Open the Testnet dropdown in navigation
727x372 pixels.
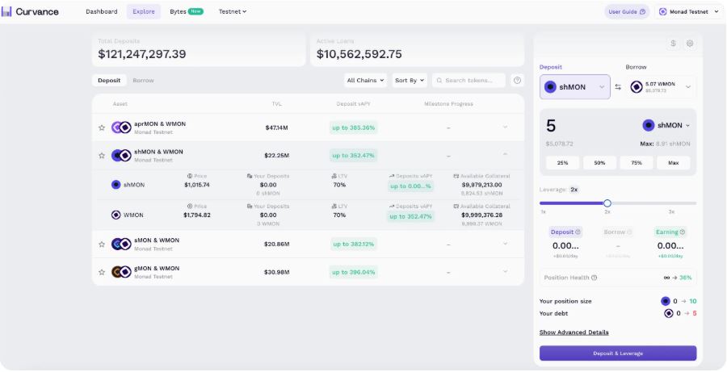pyautogui.click(x=233, y=11)
